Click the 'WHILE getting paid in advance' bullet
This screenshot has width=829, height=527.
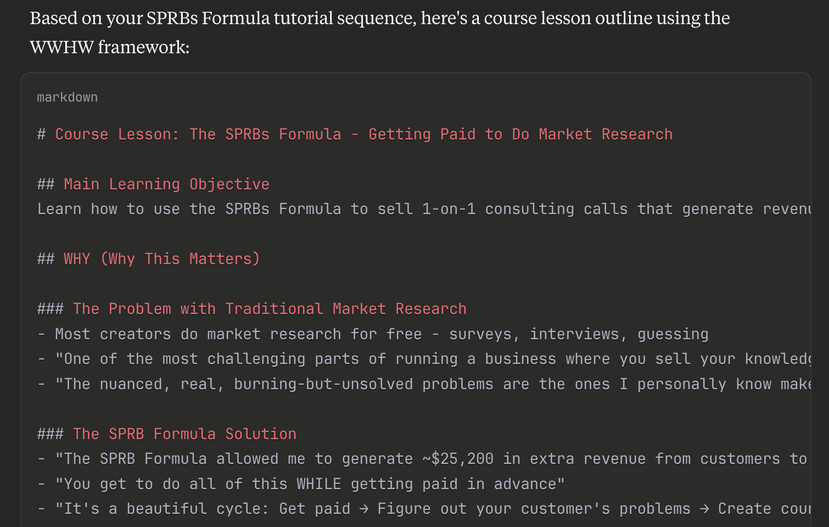301,484
